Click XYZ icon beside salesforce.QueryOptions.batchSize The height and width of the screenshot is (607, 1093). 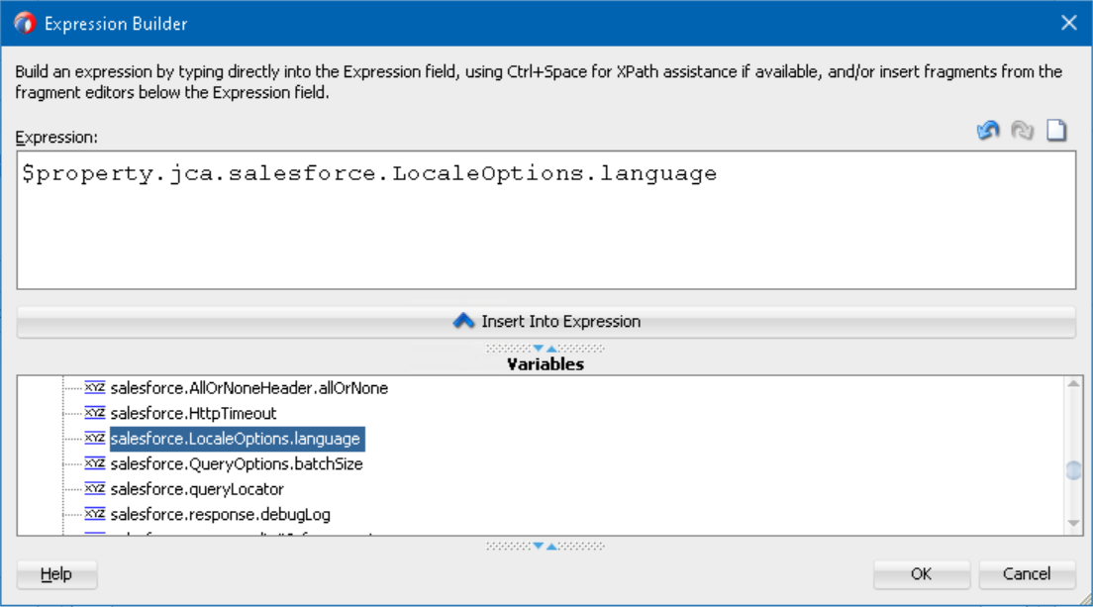point(95,463)
